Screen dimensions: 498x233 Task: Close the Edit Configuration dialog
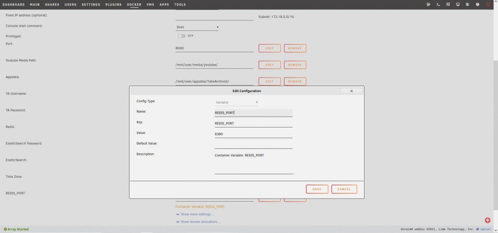(351, 91)
